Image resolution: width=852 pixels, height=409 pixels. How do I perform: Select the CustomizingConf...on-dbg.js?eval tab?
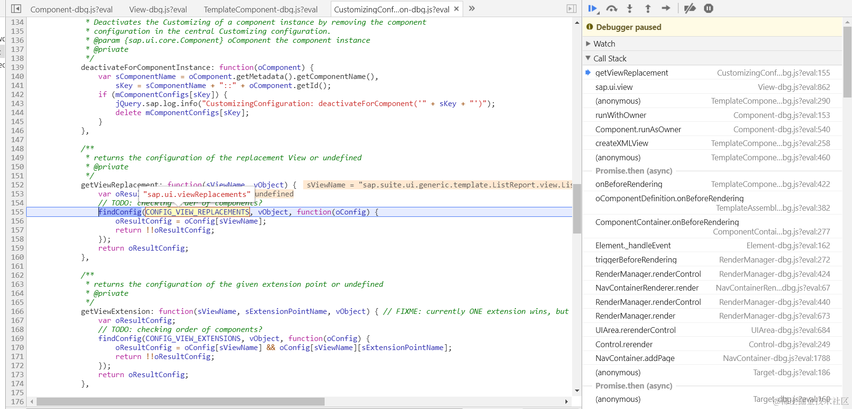tap(392, 10)
